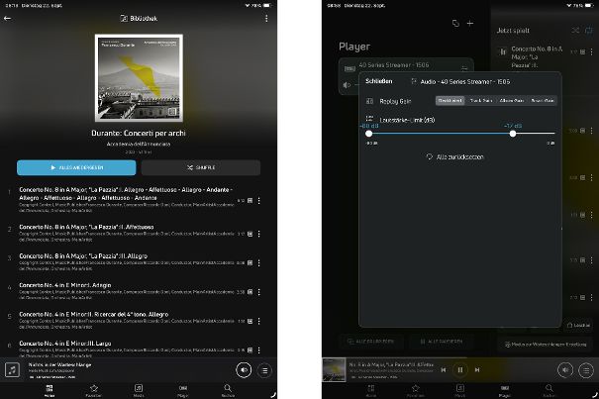Click the SHUFFLE button on album page

201,167
